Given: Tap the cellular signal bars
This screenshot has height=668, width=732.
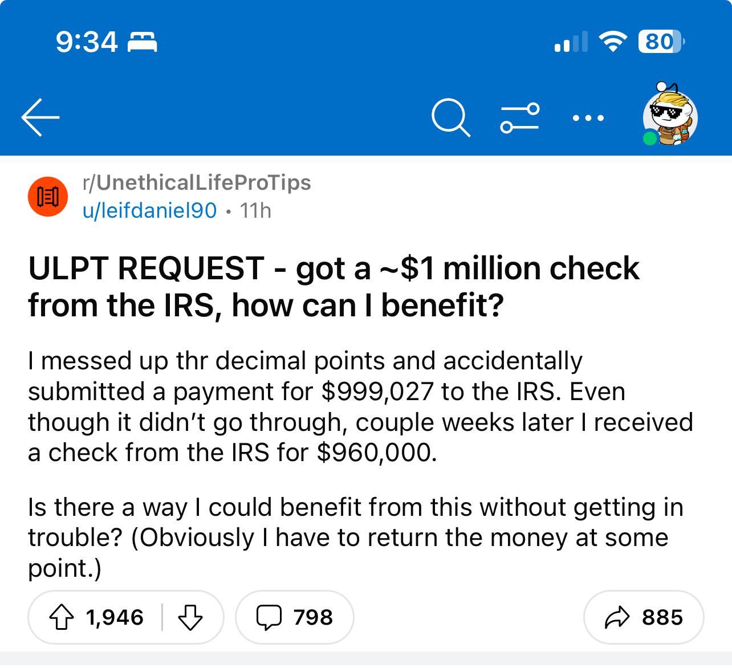Looking at the screenshot, I should pyautogui.click(x=571, y=42).
